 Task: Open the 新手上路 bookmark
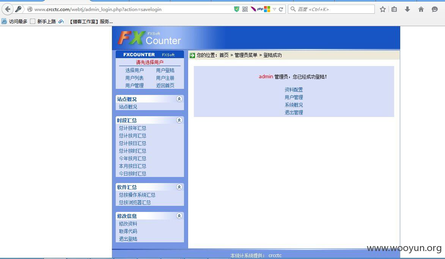(x=43, y=21)
